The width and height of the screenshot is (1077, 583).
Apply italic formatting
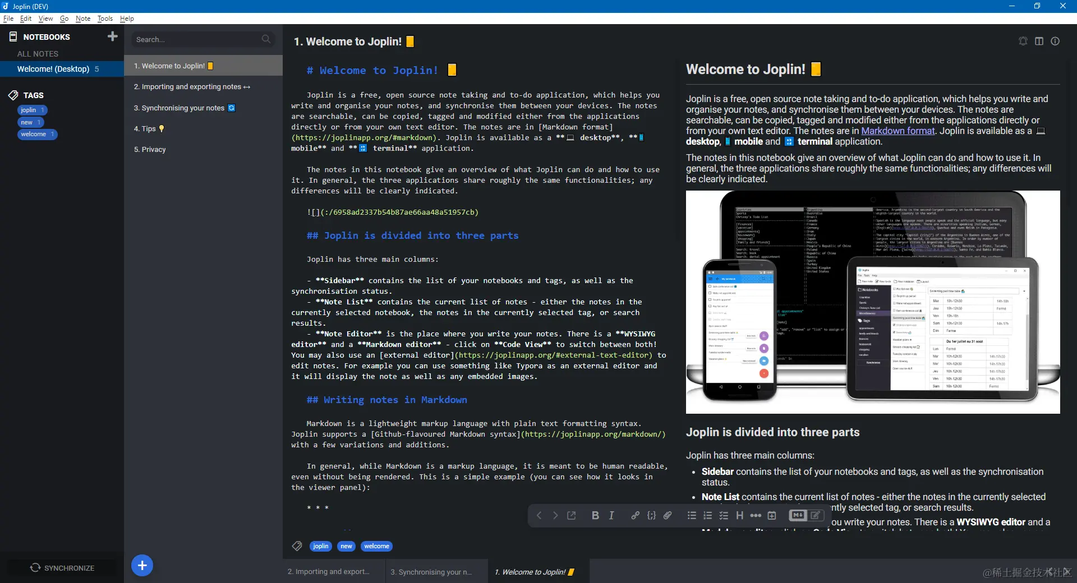coord(611,515)
